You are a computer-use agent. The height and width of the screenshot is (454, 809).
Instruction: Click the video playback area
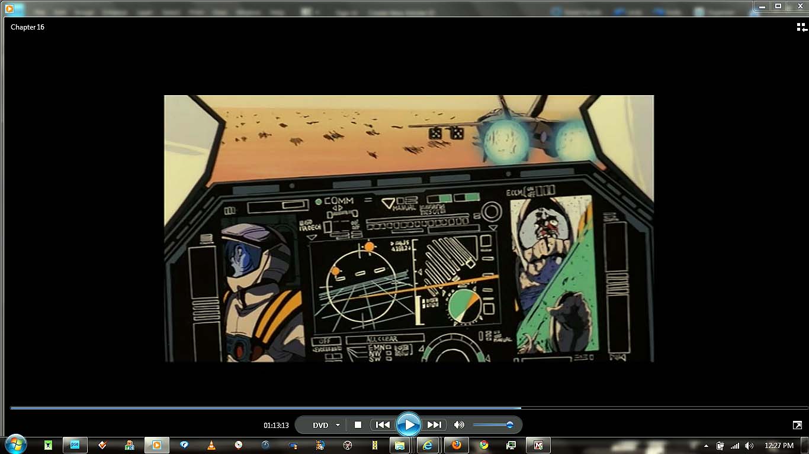pos(409,228)
